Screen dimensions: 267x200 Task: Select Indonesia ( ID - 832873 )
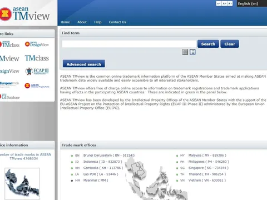coord(103,162)
